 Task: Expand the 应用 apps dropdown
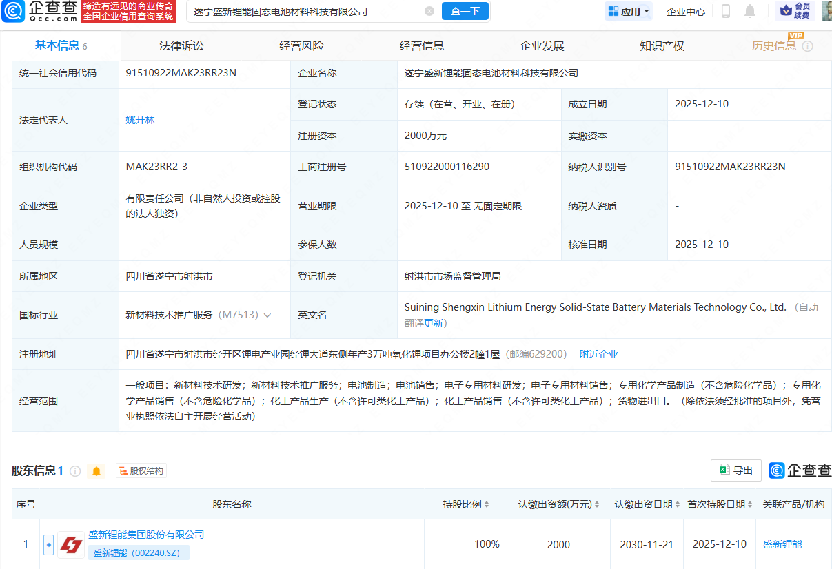tap(629, 11)
